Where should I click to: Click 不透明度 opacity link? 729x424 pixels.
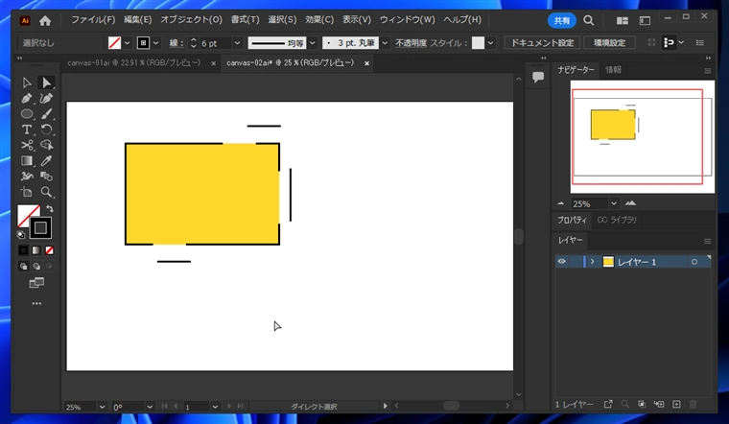pos(411,43)
